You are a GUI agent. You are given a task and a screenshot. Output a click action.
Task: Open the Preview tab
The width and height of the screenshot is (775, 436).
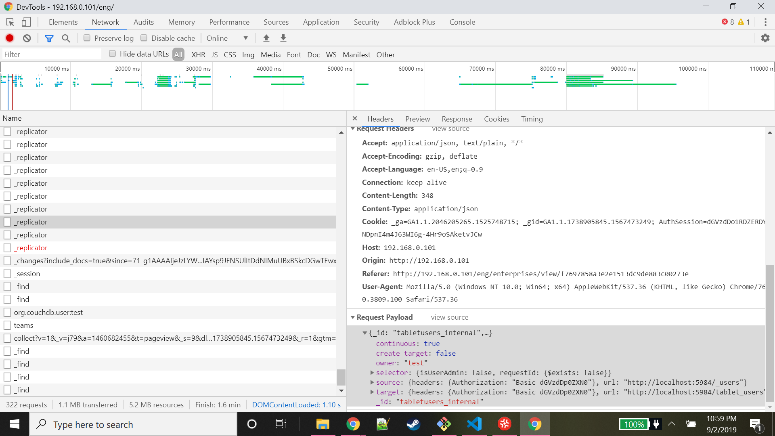[x=417, y=119]
